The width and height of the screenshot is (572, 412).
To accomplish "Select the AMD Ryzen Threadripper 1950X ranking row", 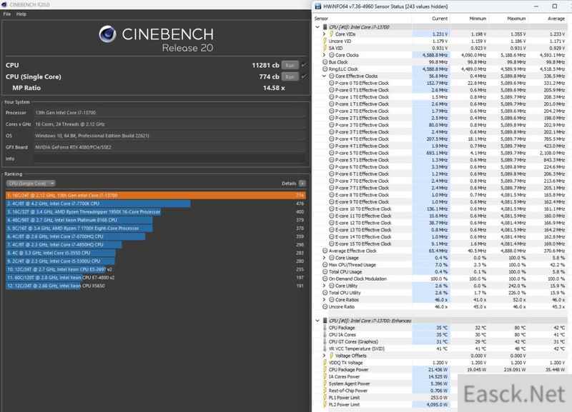I will pyautogui.click(x=156, y=211).
